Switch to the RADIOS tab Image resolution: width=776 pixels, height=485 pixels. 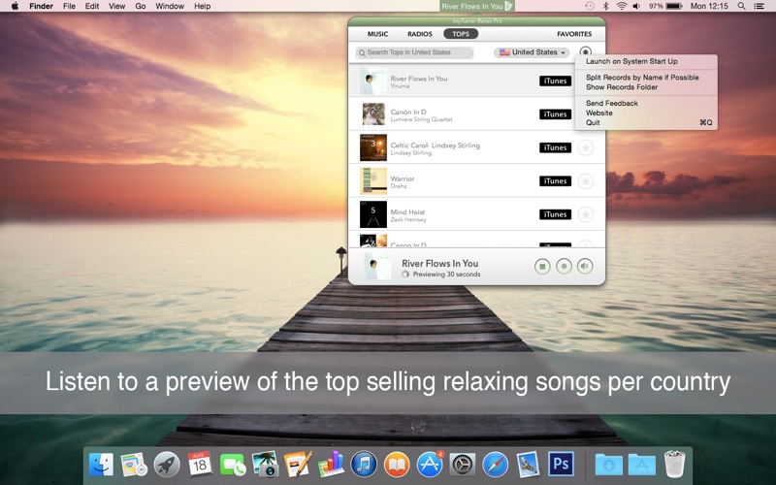tap(420, 34)
